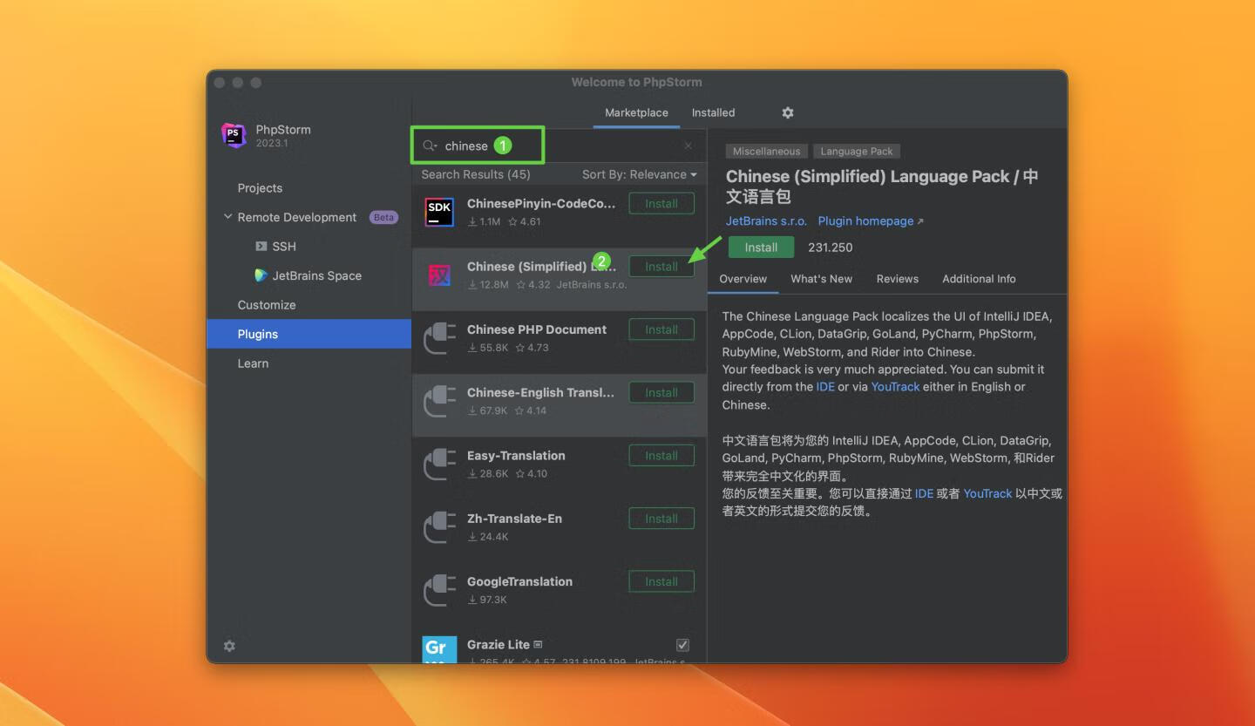Viewport: 1255px width, 726px height.
Task: Click the Zh-Translate-En plug icon
Action: tap(439, 526)
